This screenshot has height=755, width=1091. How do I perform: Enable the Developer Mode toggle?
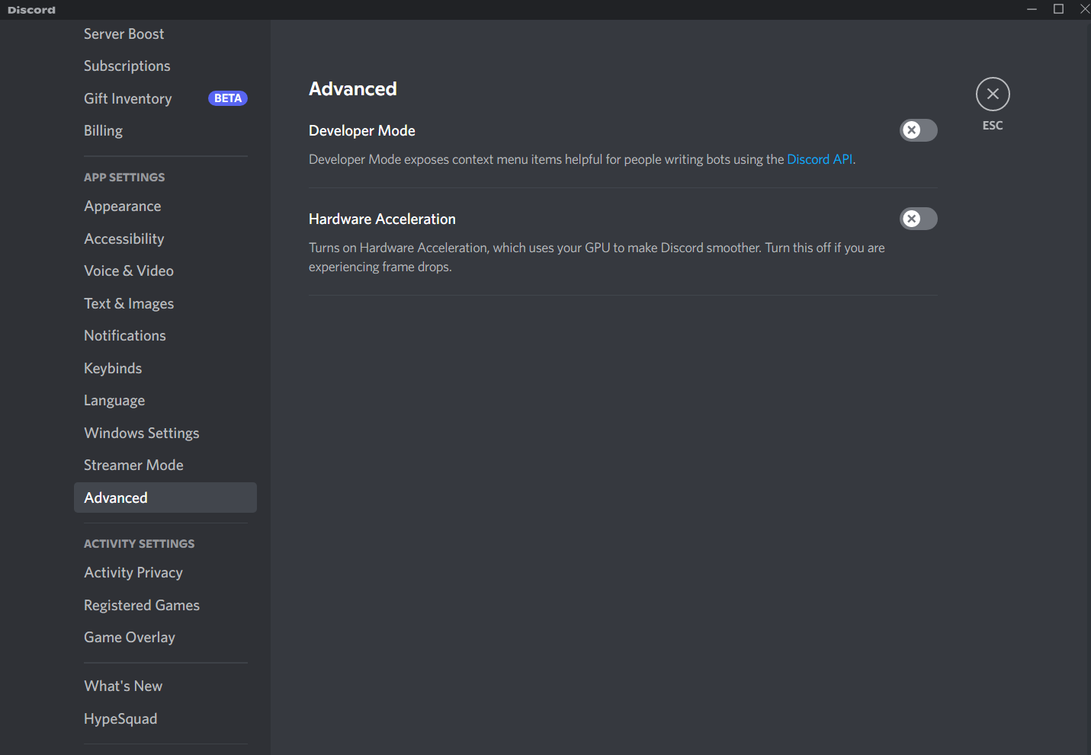pos(918,130)
